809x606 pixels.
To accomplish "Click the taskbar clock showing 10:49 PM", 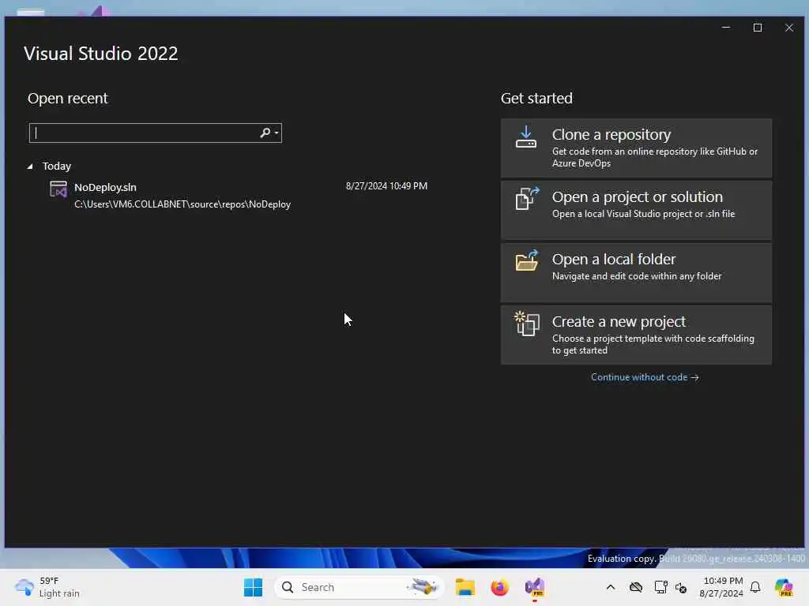I will pos(722,587).
